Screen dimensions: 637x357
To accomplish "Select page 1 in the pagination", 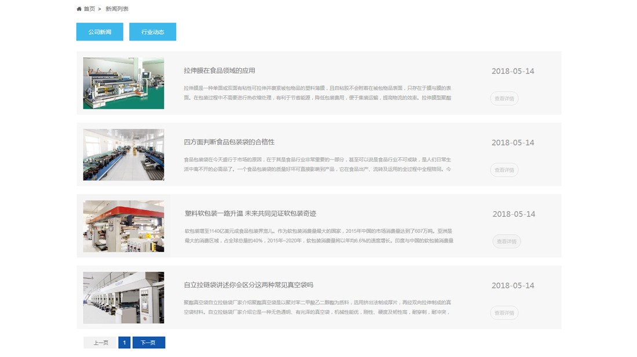I will point(124,342).
